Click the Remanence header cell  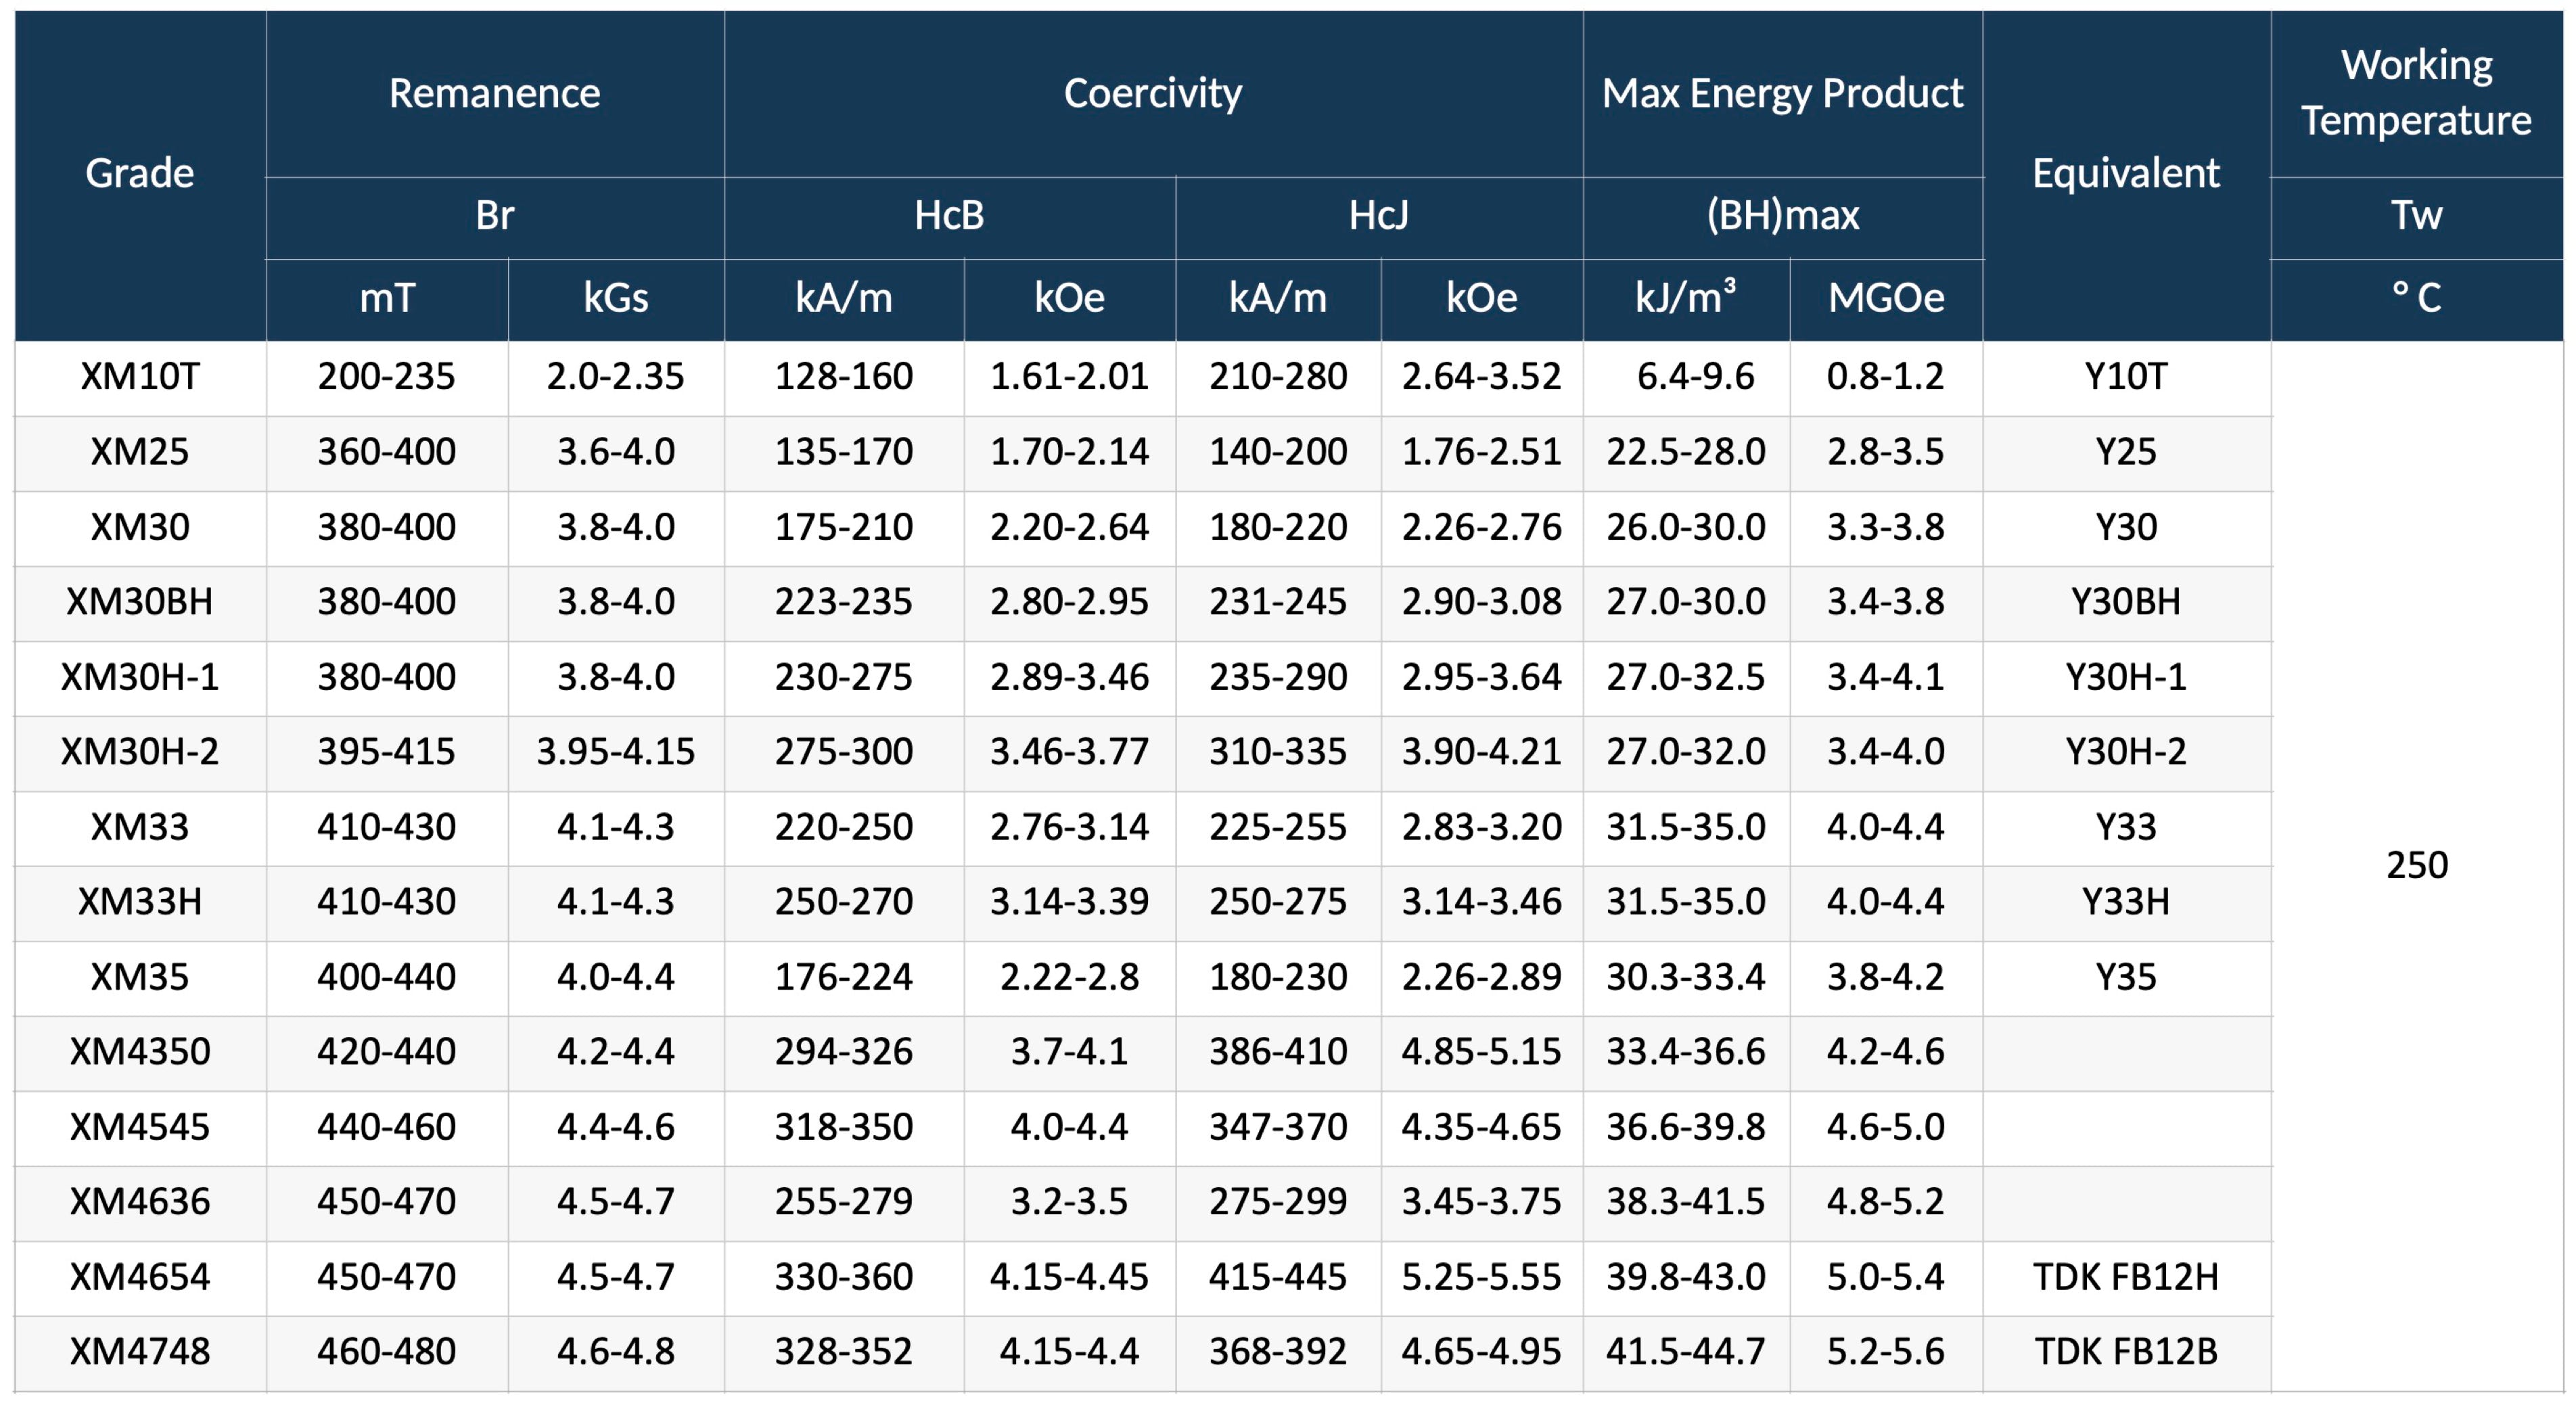tap(494, 93)
